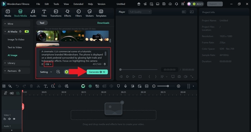Viewport: 251px width, 132px height.
Task: Take a snapshot with camera icon
Action: pyautogui.click(x=179, y=77)
